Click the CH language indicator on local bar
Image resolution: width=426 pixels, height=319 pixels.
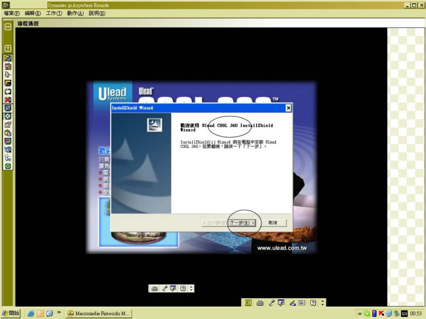(248, 303)
